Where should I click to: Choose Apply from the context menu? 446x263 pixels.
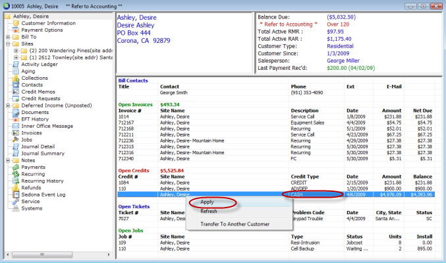coord(239,202)
